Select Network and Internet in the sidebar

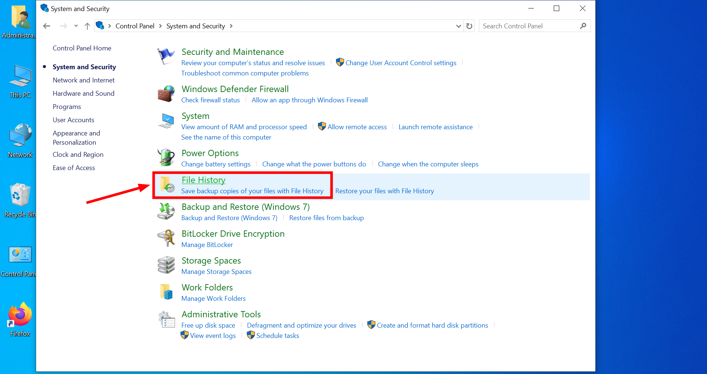[x=83, y=80]
